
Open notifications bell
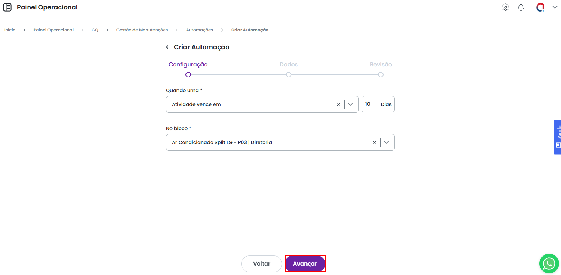coord(521,7)
